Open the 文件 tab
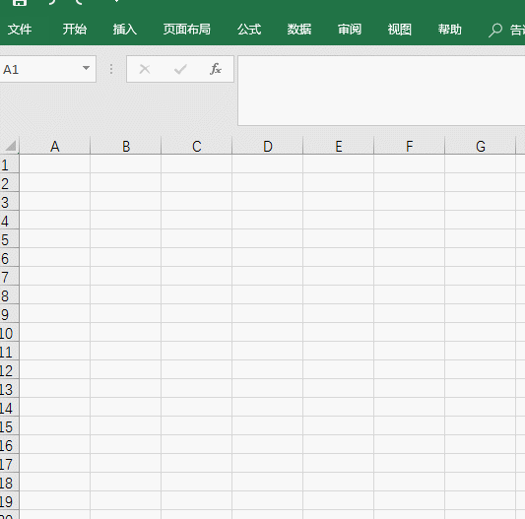The width and height of the screenshot is (525, 519). [20, 30]
